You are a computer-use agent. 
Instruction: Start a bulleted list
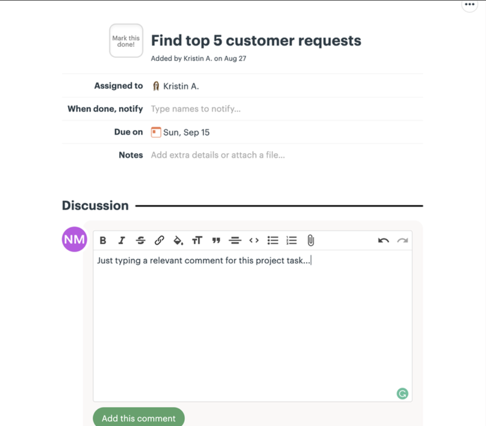point(273,240)
